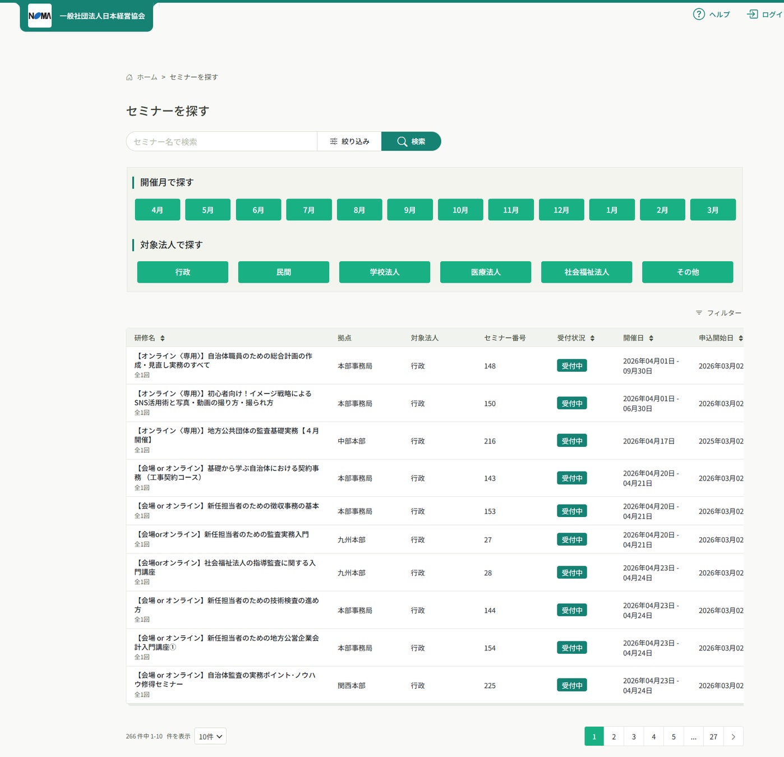The image size is (784, 757).
Task: Filter seminars by 5月
Action: click(208, 210)
